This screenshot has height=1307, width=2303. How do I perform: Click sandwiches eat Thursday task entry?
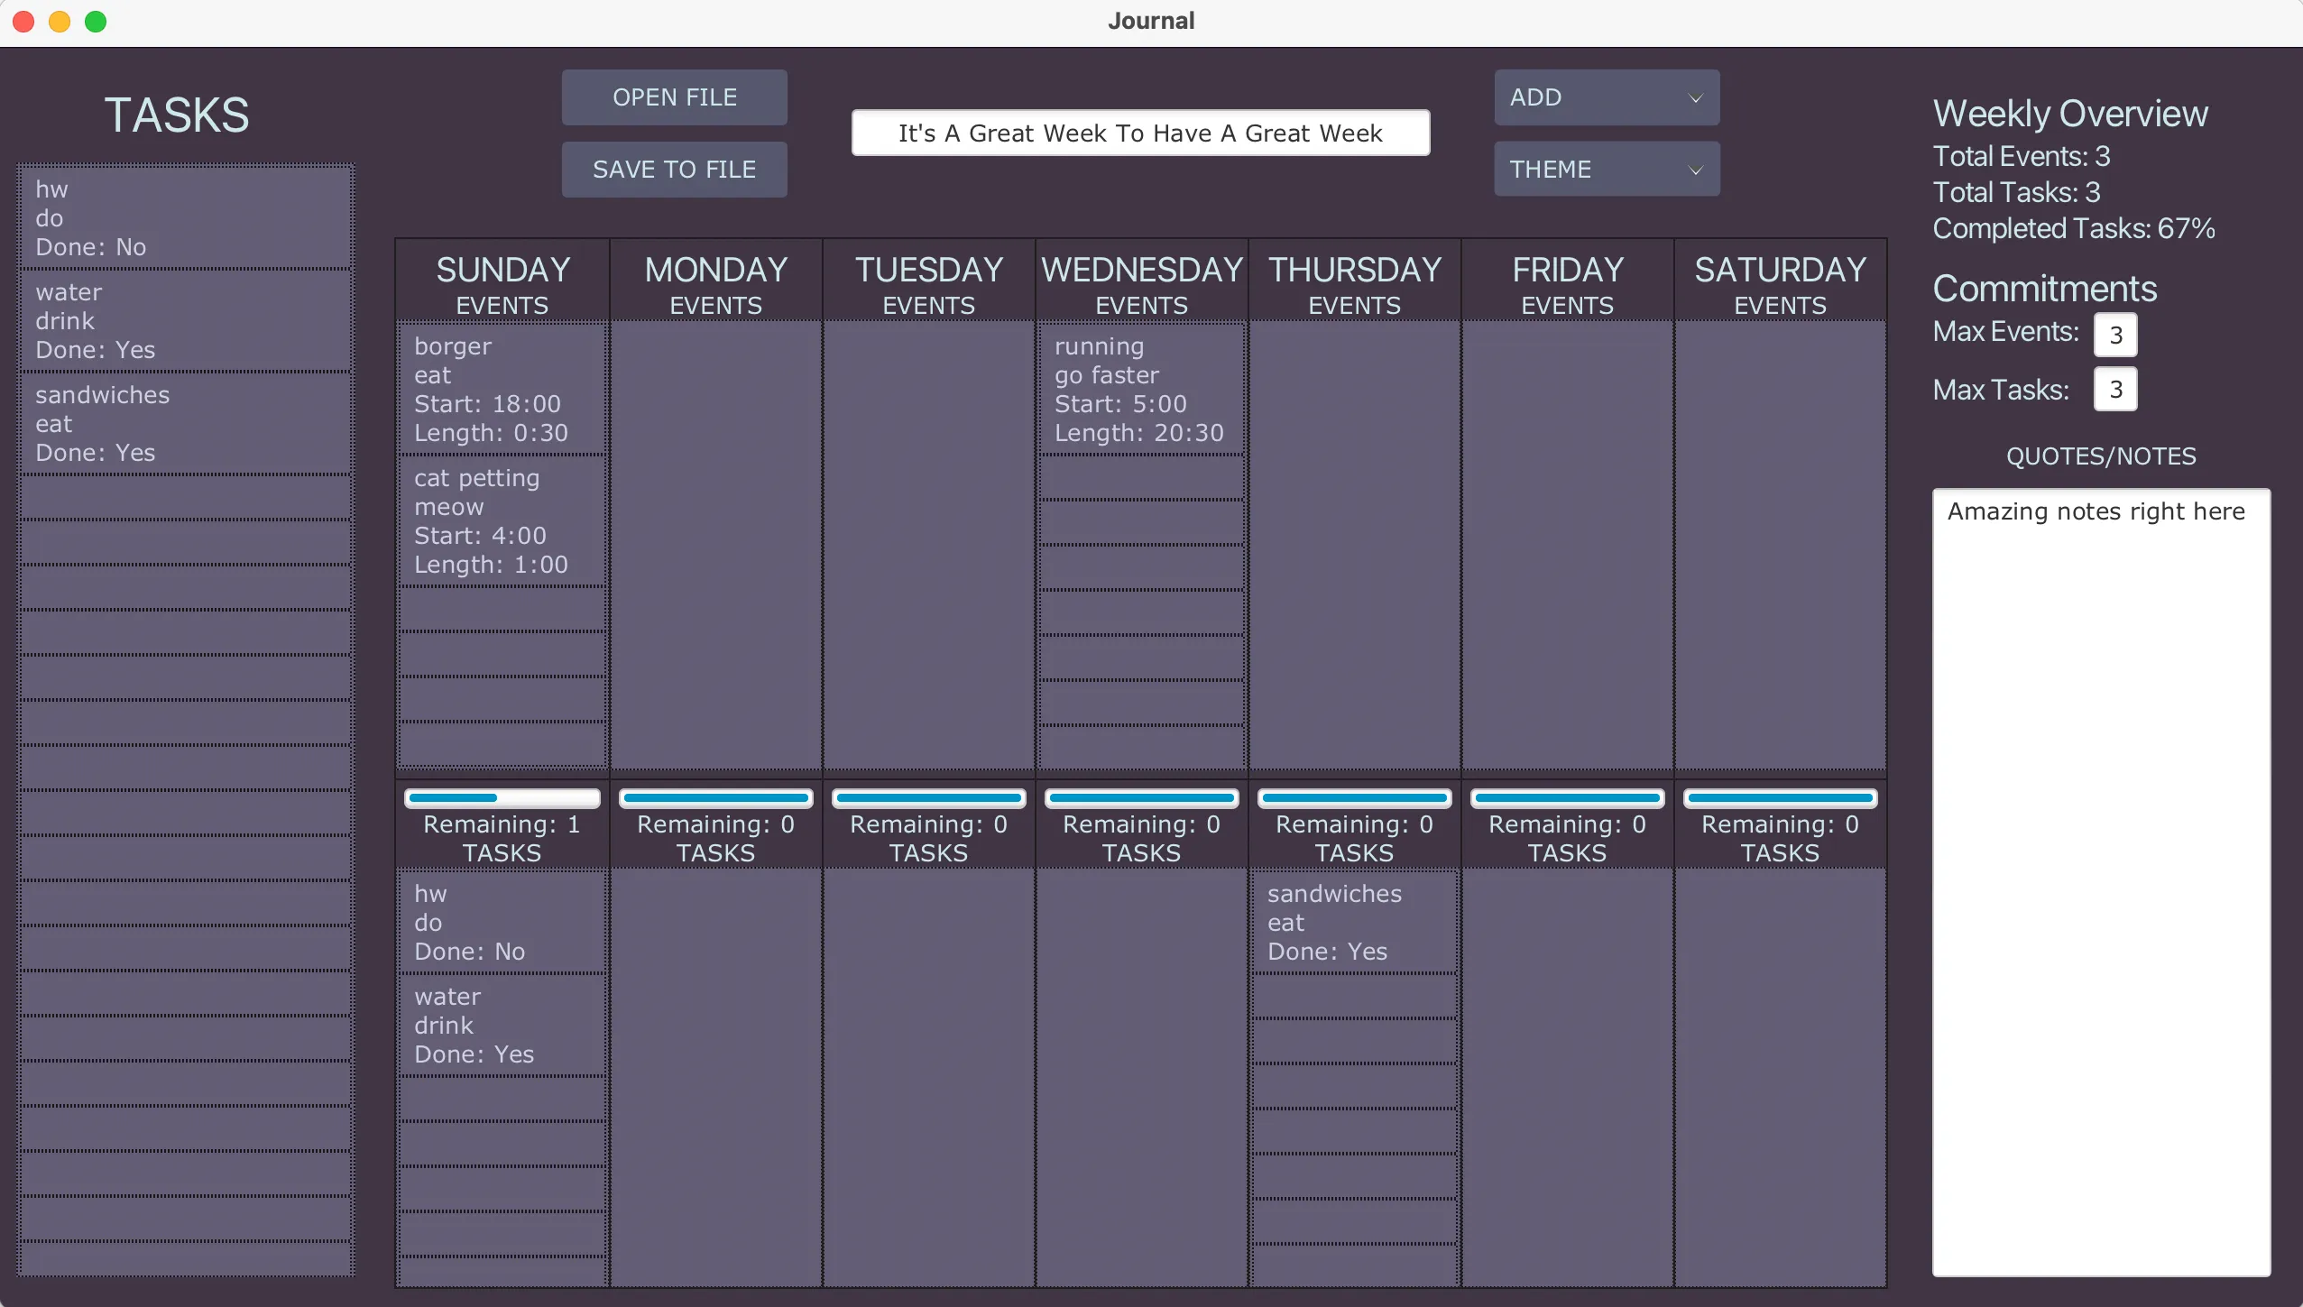tap(1352, 923)
